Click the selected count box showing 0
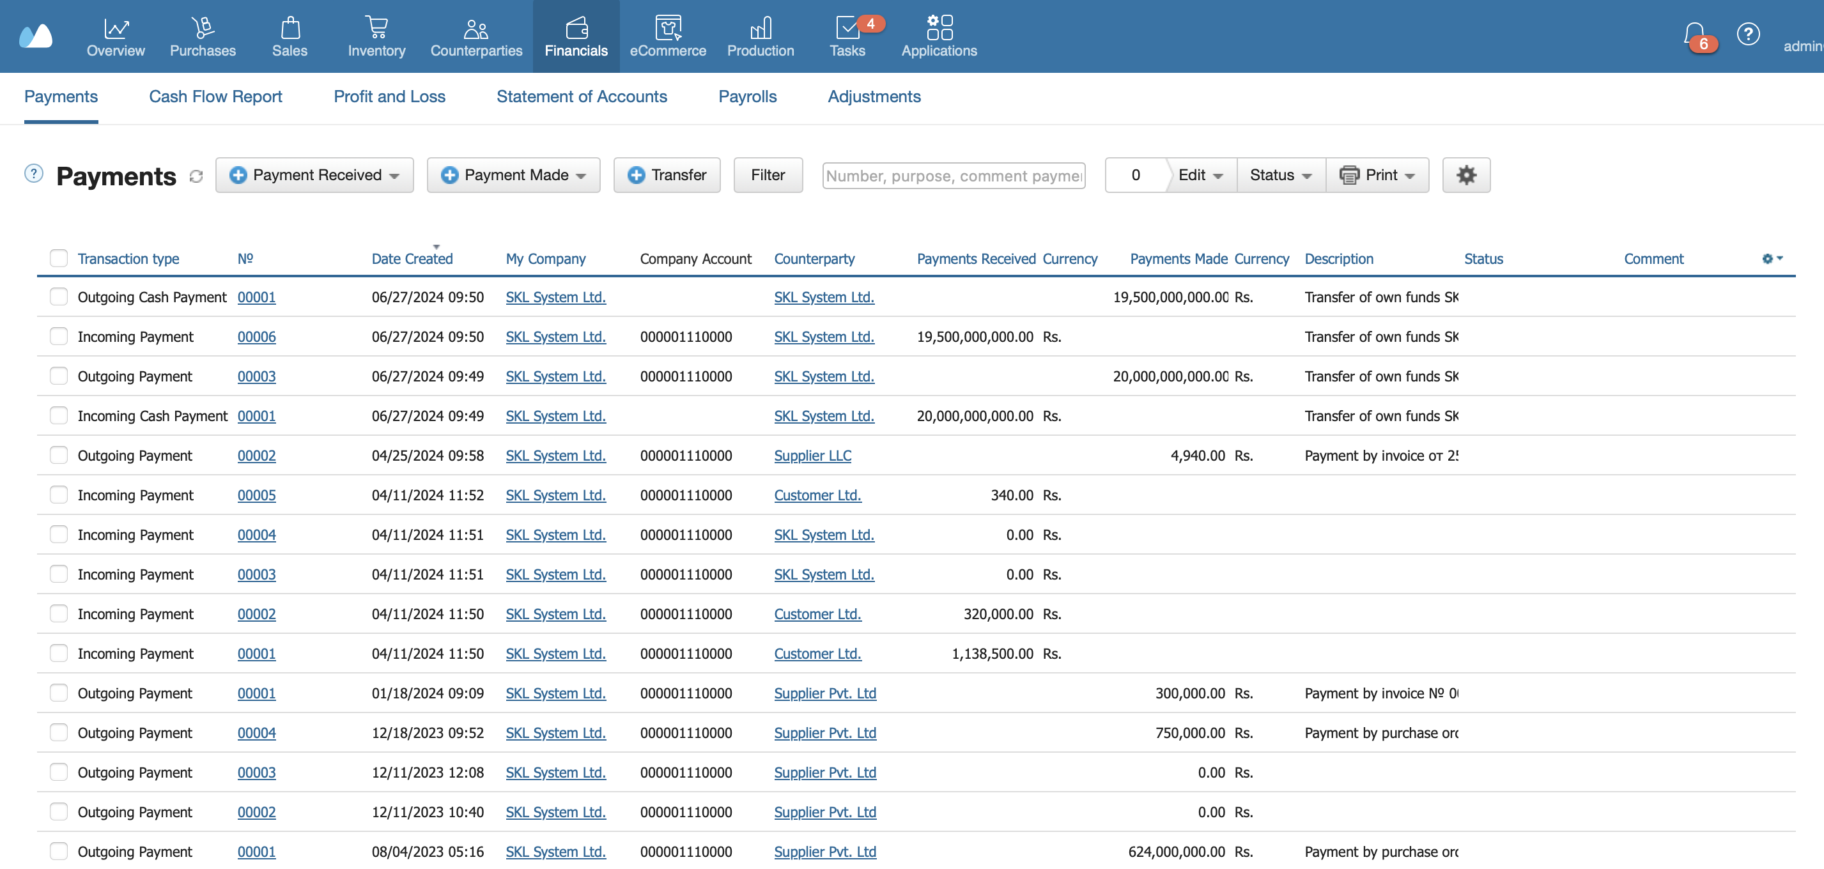This screenshot has width=1824, height=869. point(1135,175)
